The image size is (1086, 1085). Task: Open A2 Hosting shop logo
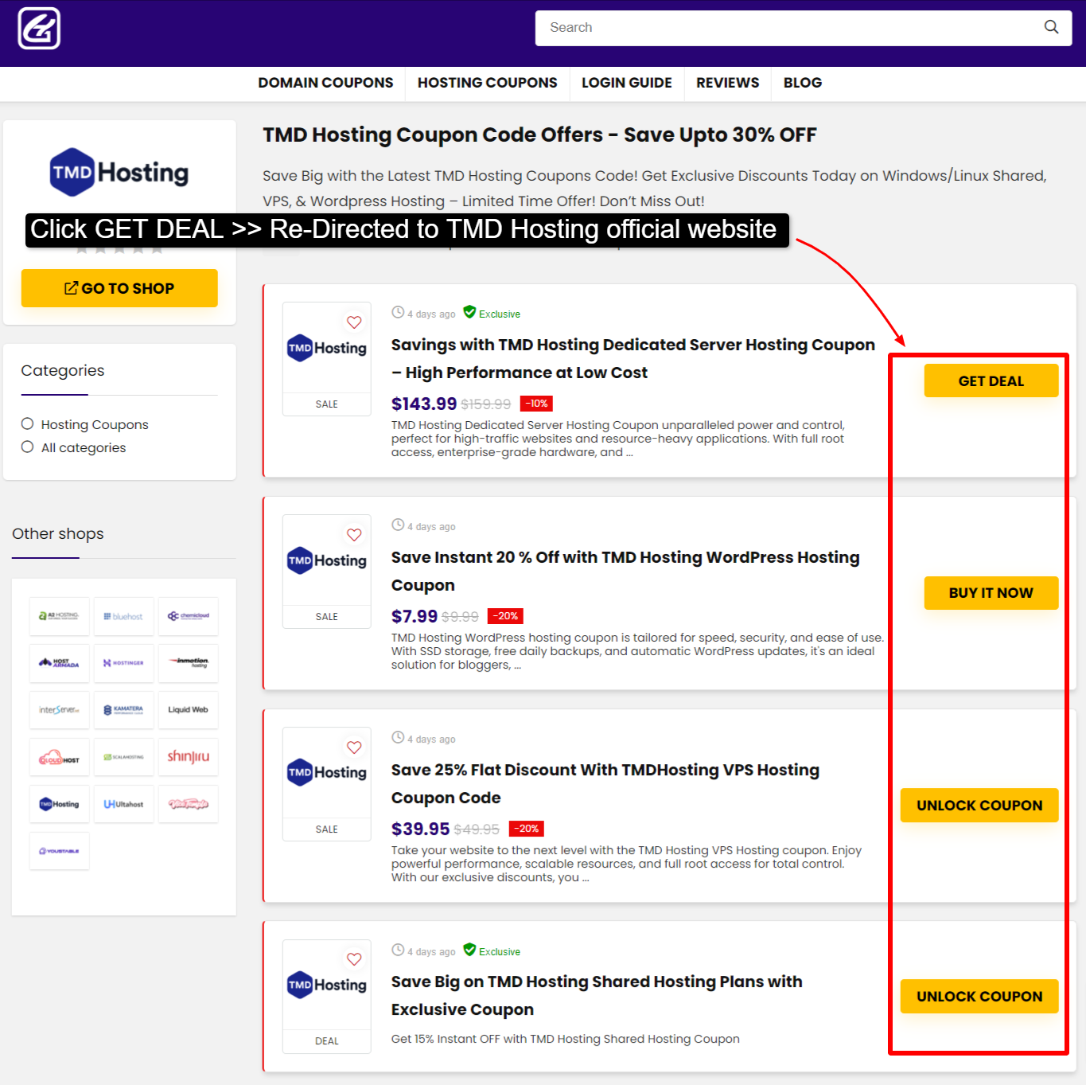60,616
